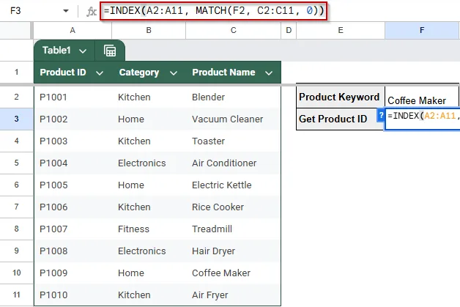Select cell P1002

point(73,119)
